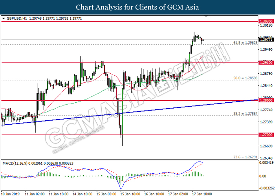Click the 17 Jan 18:00 time label
The image size is (275, 196).
(x=202, y=194)
